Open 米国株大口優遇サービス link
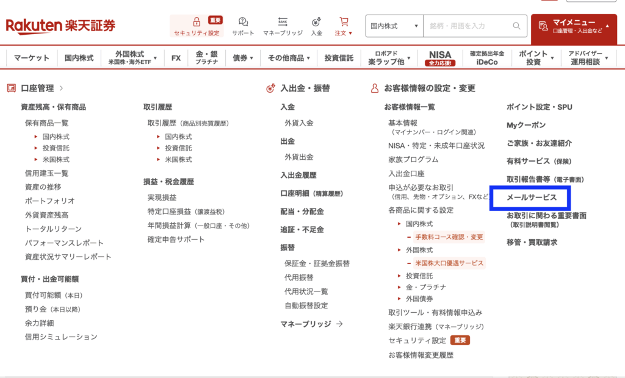 (449, 263)
